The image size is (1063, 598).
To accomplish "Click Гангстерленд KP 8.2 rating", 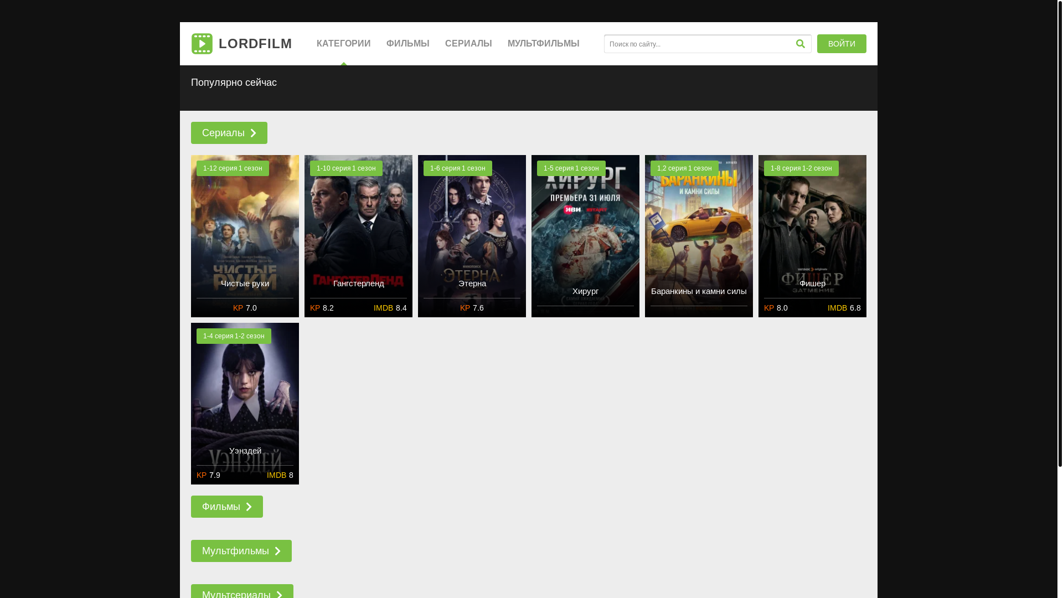I will coord(322,308).
